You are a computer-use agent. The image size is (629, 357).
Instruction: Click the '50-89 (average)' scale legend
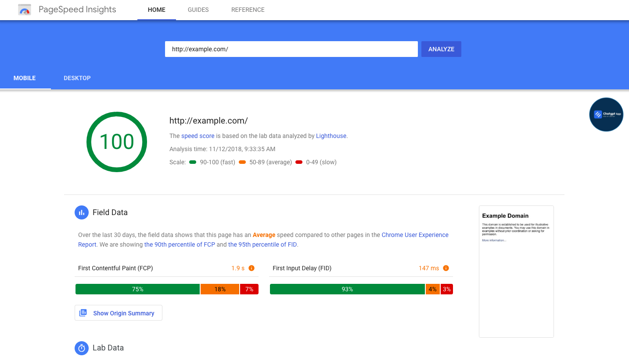click(266, 162)
